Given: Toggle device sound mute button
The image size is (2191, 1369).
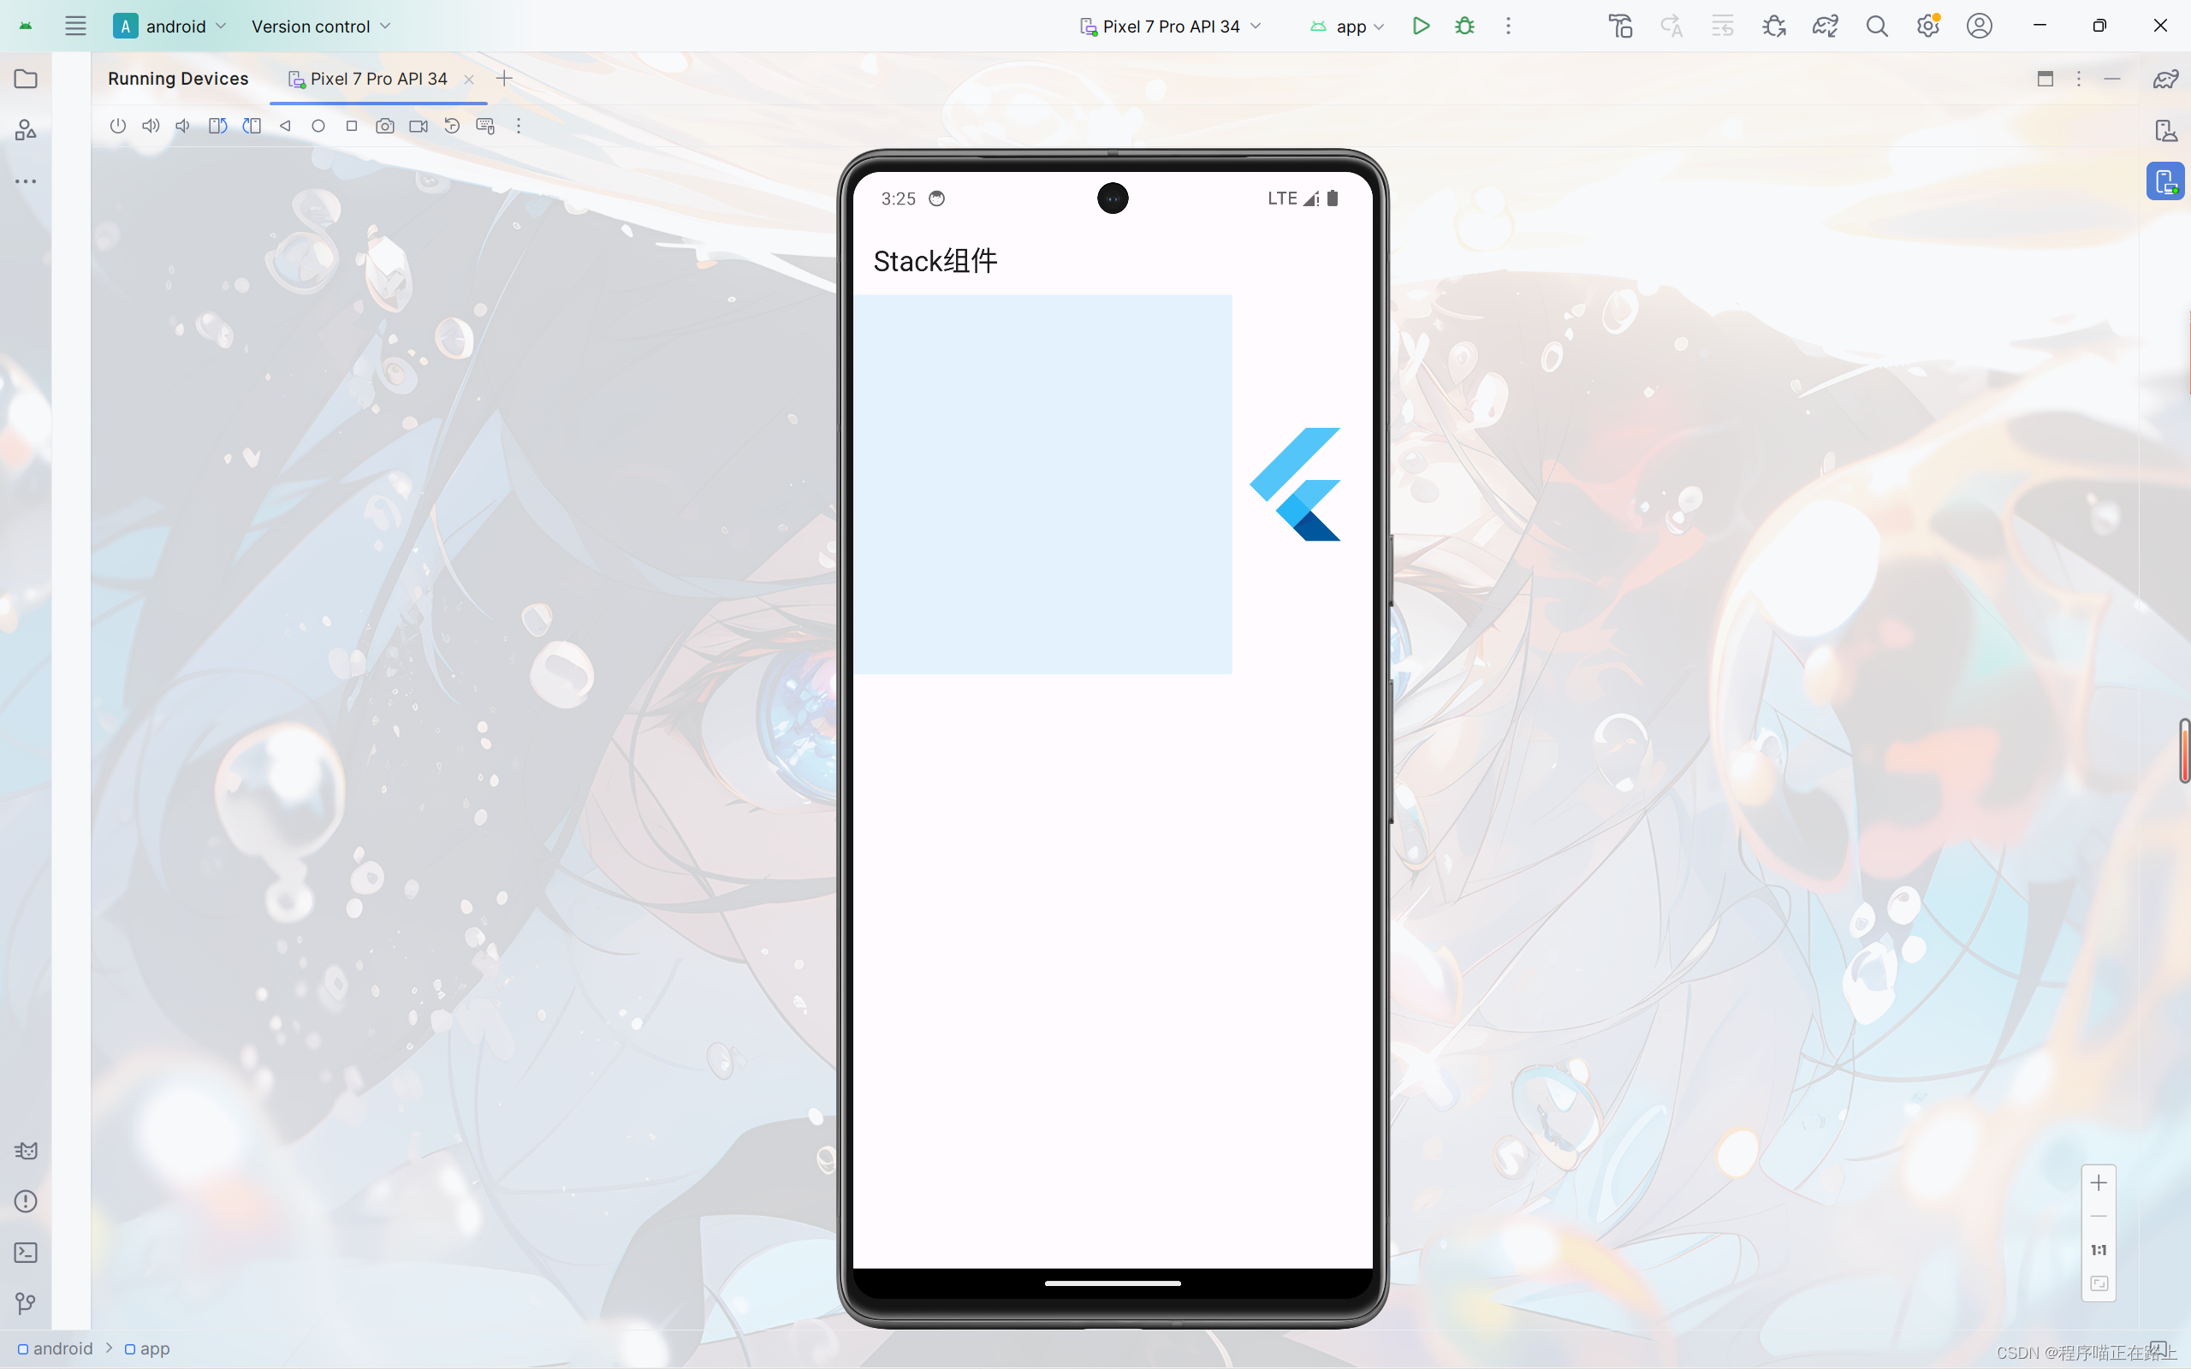Looking at the screenshot, I should pyautogui.click(x=183, y=126).
